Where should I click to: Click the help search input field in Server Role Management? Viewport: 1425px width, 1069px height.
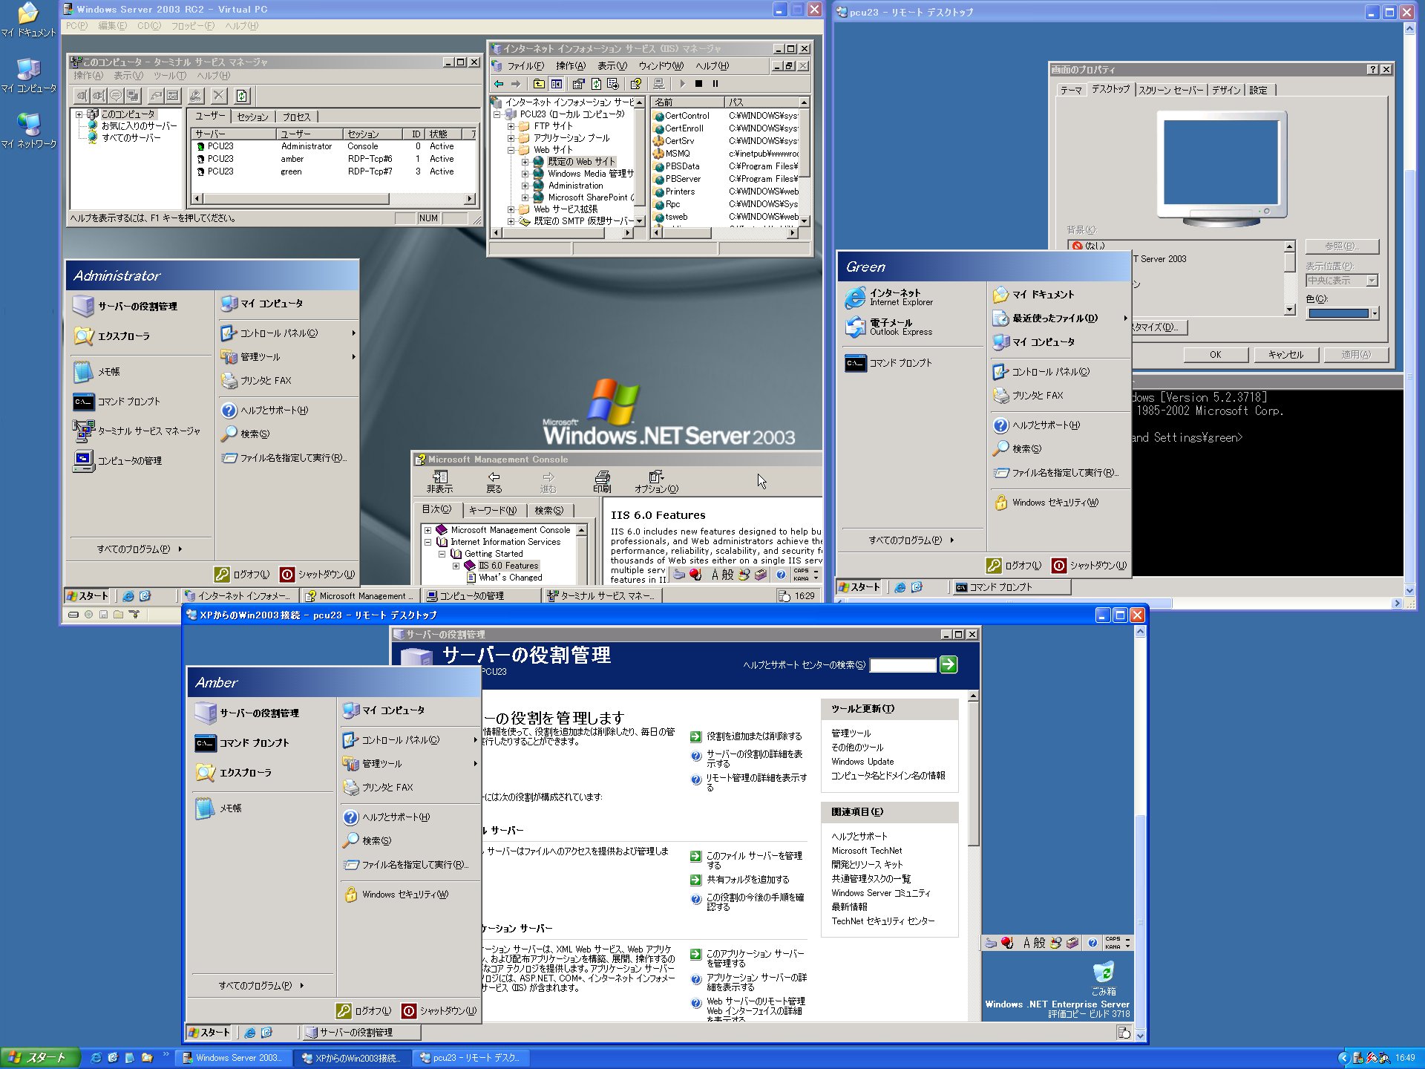click(x=902, y=665)
